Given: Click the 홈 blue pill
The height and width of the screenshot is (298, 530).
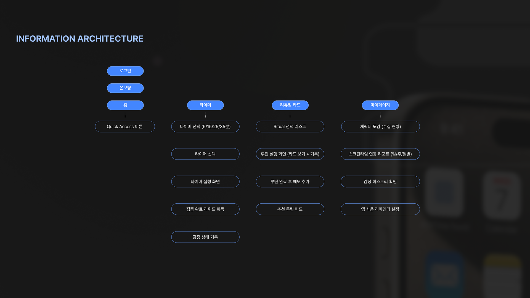Looking at the screenshot, I should pos(125,105).
